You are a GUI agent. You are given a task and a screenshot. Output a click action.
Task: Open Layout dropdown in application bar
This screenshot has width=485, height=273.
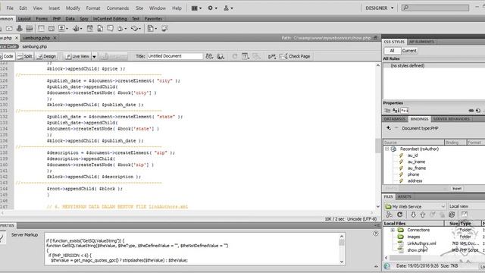[x=196, y=8]
